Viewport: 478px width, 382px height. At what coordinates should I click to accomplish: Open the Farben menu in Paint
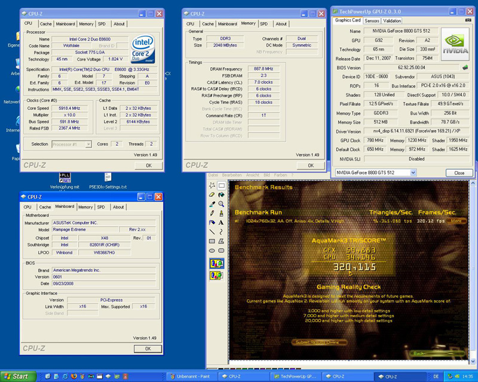click(280, 175)
